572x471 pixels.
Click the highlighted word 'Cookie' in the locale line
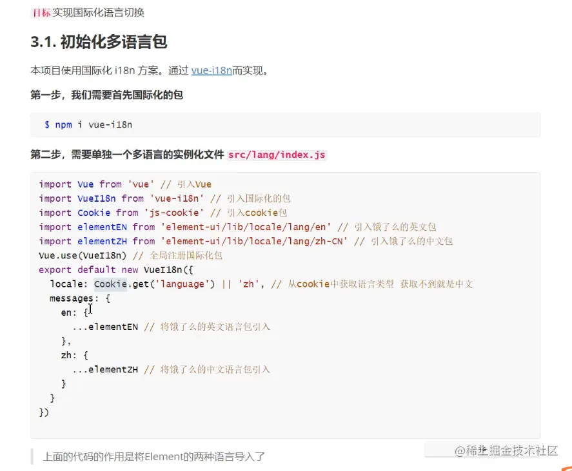(x=110, y=284)
